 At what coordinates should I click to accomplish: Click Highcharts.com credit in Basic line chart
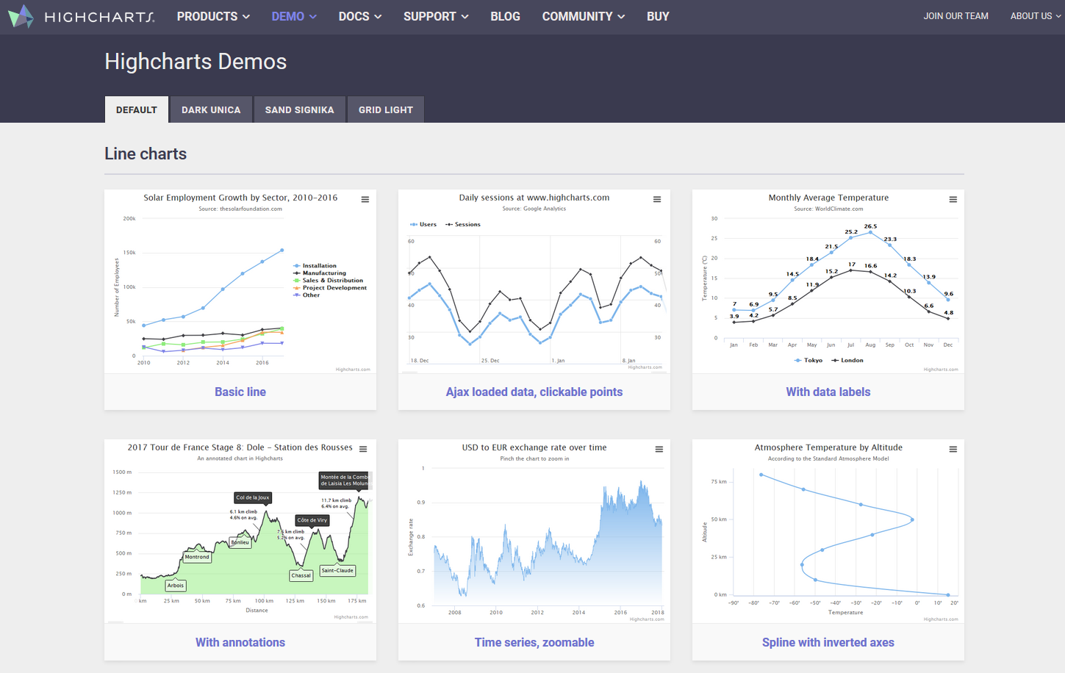pyautogui.click(x=353, y=370)
